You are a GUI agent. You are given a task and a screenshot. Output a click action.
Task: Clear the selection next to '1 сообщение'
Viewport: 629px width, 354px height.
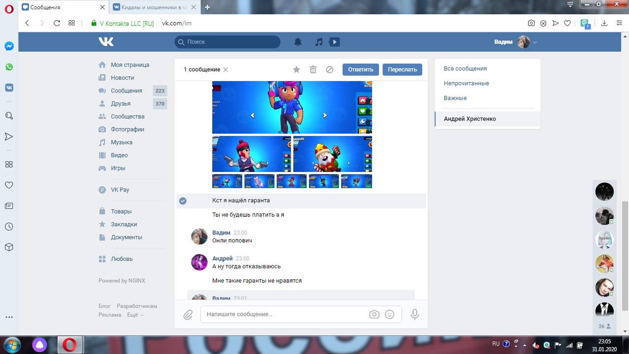tap(226, 70)
